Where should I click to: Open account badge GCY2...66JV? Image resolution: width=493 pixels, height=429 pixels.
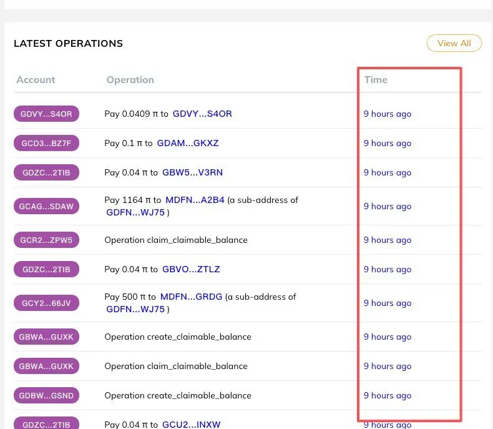[46, 303]
